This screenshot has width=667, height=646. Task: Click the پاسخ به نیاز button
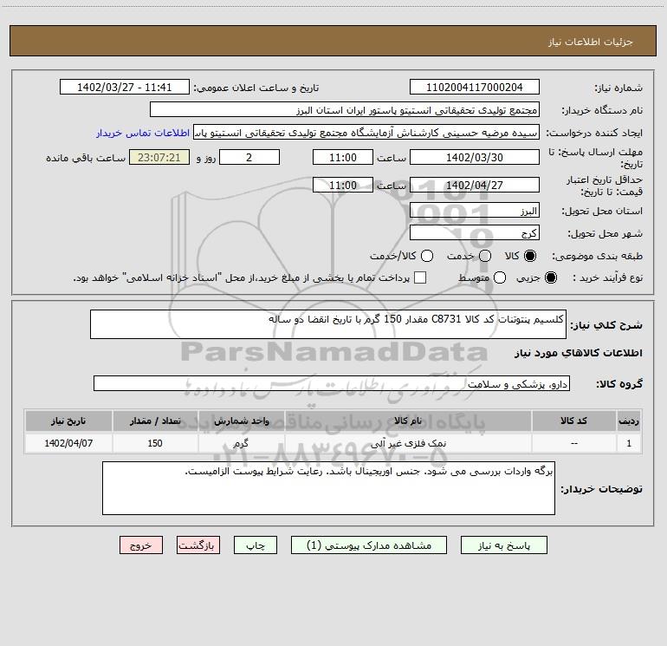[x=504, y=545]
